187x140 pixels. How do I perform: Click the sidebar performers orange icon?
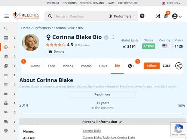6,47
